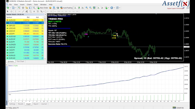Image resolution: width=195 pixels, height=109 pixels.
Task: Select the Text tool (A)
Action: coord(34,11)
